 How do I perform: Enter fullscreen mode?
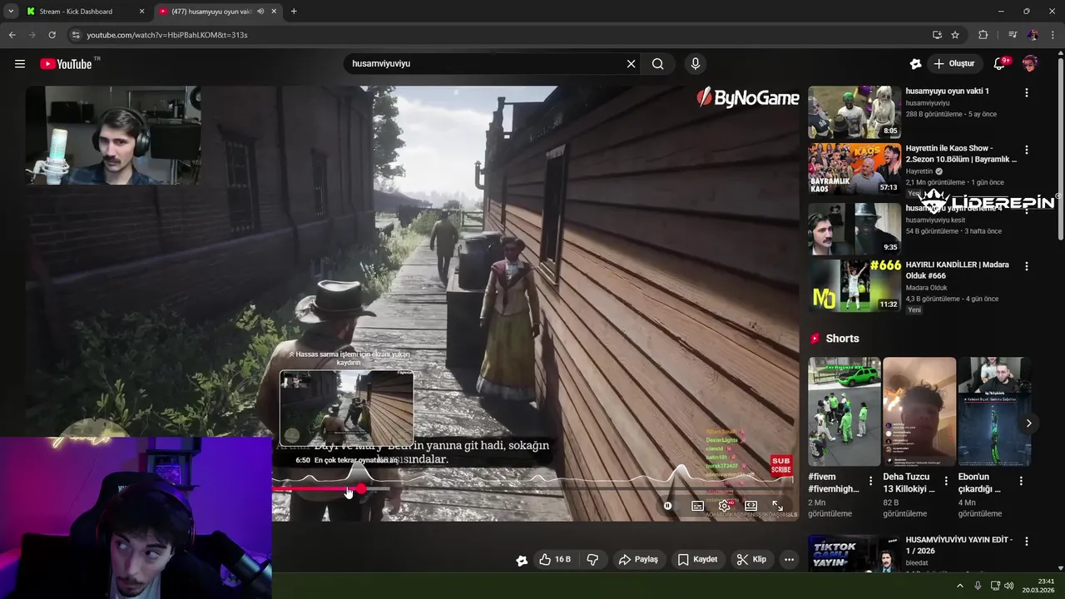pyautogui.click(x=778, y=506)
